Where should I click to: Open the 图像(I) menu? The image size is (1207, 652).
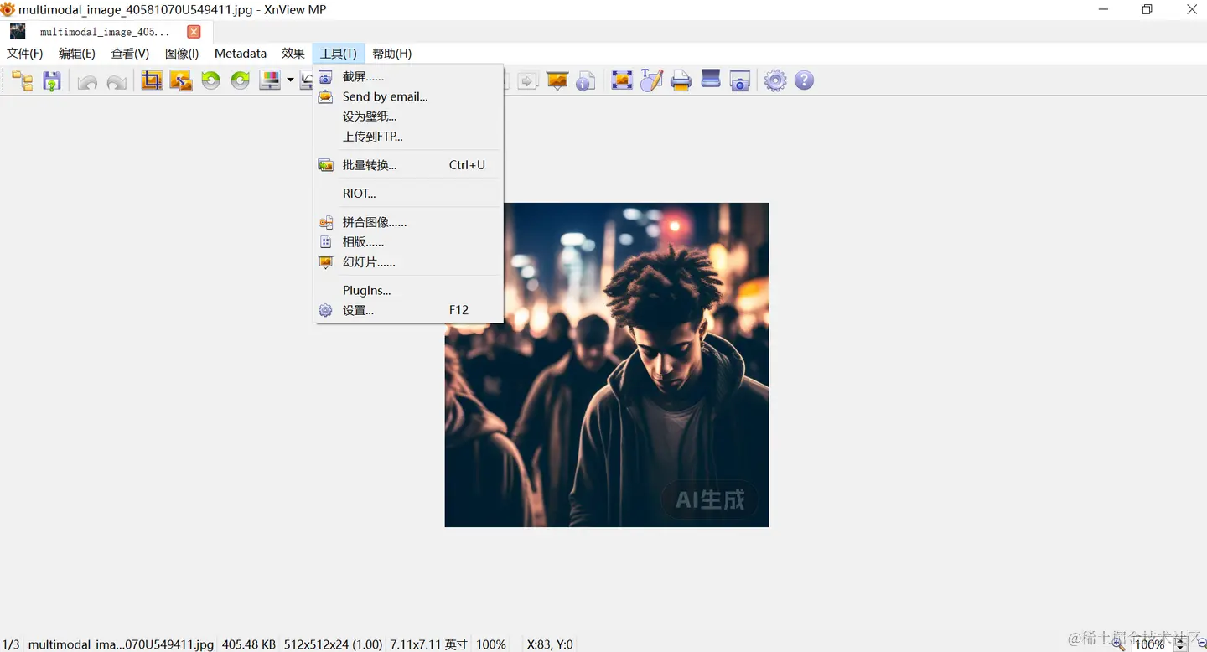point(182,54)
